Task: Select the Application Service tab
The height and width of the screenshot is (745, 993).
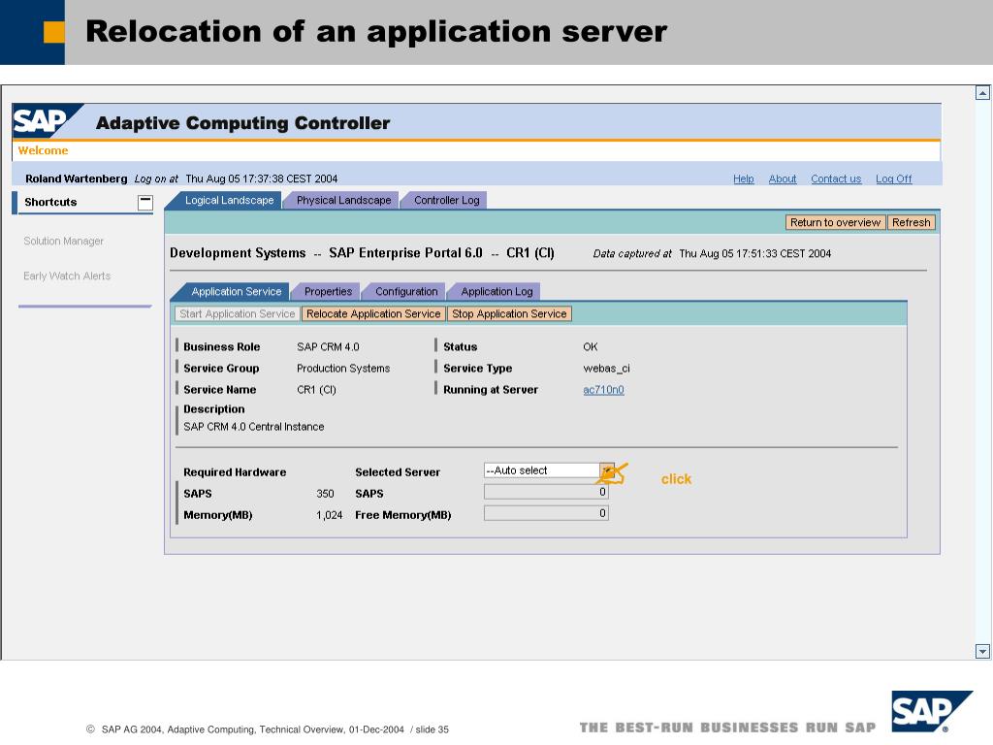Action: [237, 291]
